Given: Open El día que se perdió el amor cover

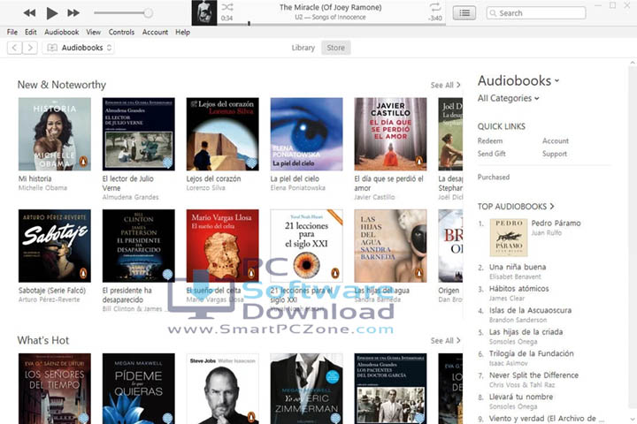Looking at the screenshot, I should pos(390,134).
